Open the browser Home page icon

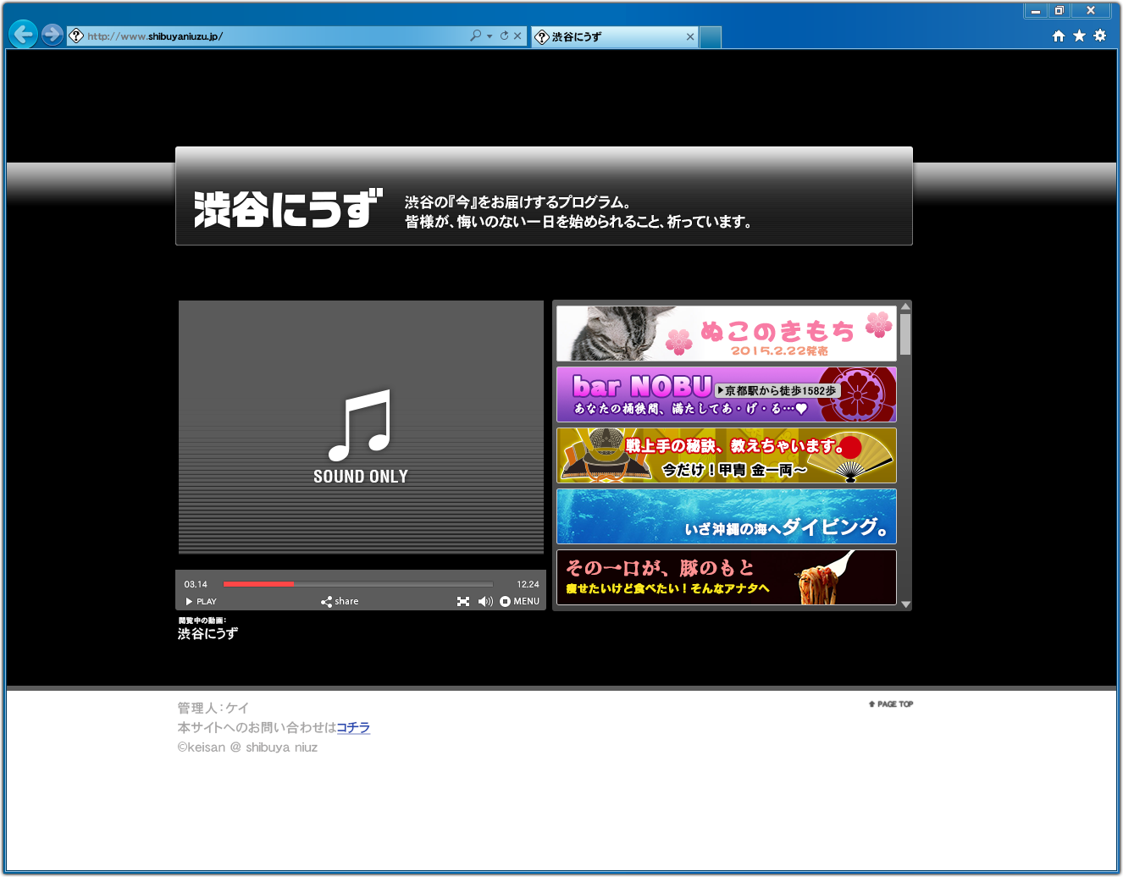(x=1059, y=36)
